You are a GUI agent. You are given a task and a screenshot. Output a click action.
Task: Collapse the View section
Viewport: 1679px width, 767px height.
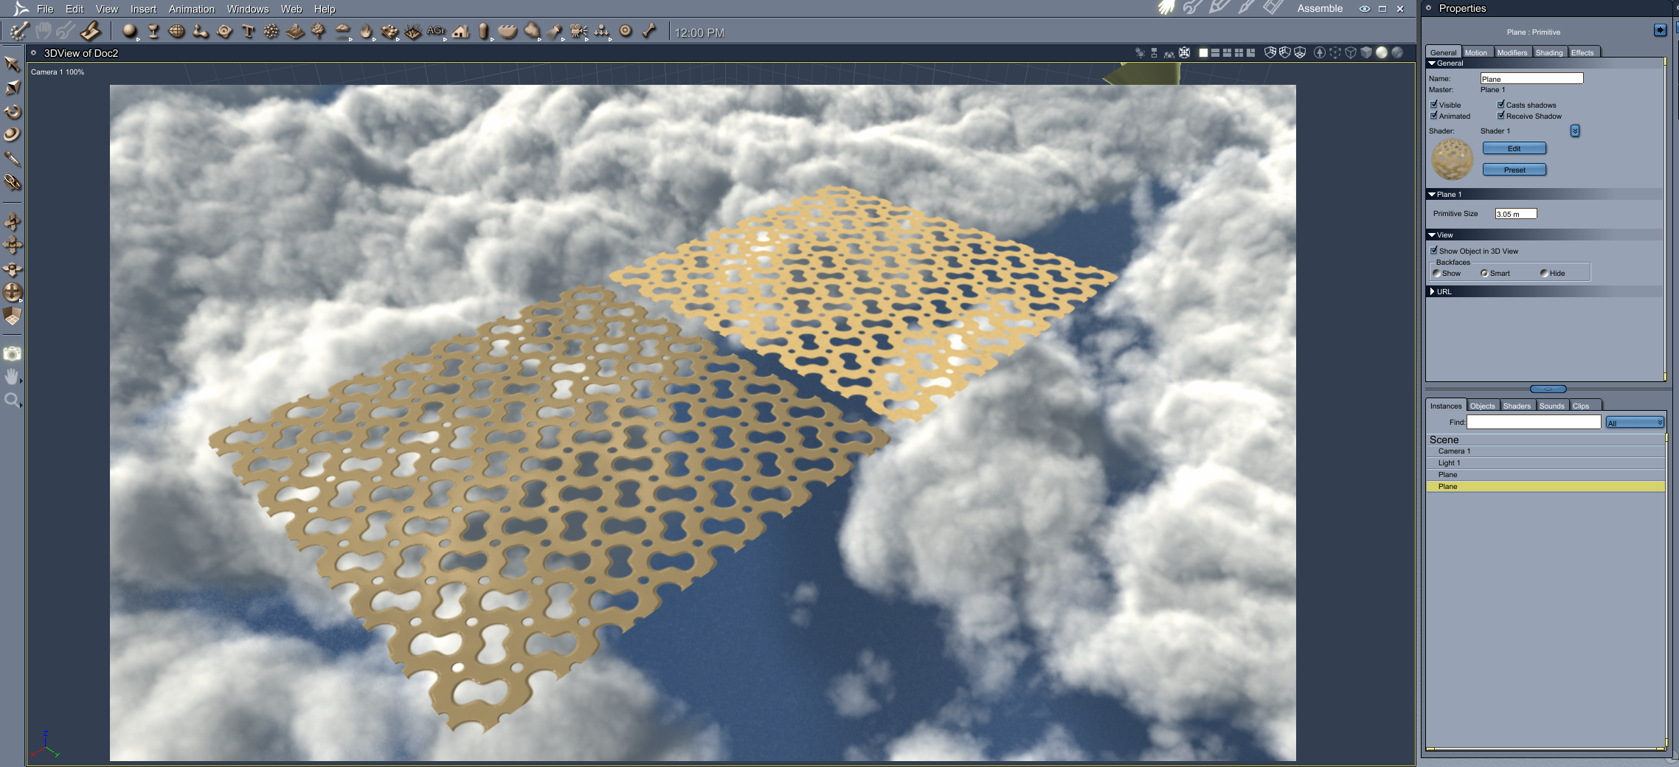click(x=1432, y=235)
